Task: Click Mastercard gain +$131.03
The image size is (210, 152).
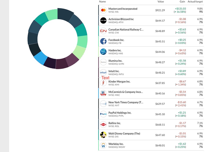Action: click(180, 9)
